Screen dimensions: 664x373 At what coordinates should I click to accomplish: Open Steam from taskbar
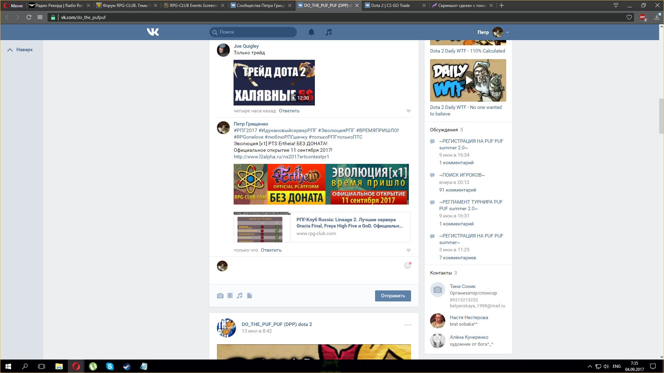coord(127,366)
